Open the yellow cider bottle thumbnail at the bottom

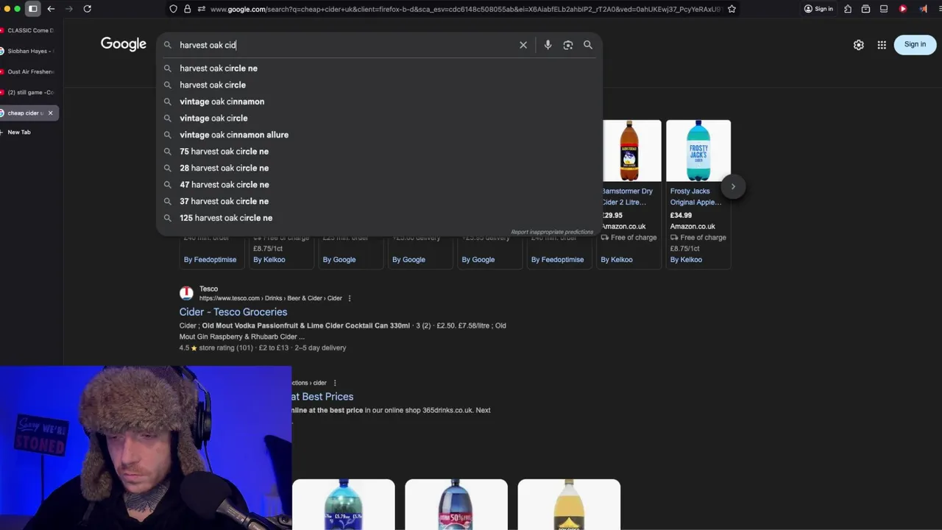[x=569, y=505]
